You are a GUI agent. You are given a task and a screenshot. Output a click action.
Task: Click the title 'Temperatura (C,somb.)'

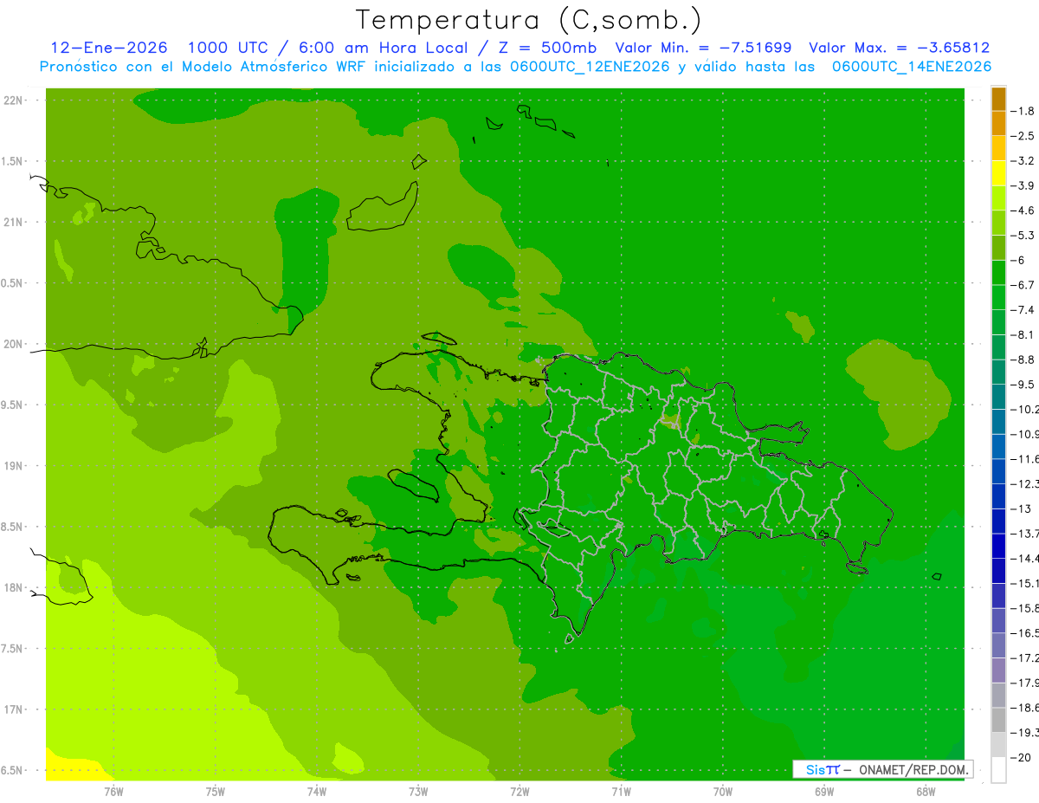529,20
